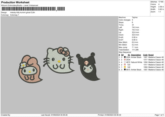Click the Color changes value 5
This screenshot has width=165, height=117.
pyautogui.click(x=132, y=20)
